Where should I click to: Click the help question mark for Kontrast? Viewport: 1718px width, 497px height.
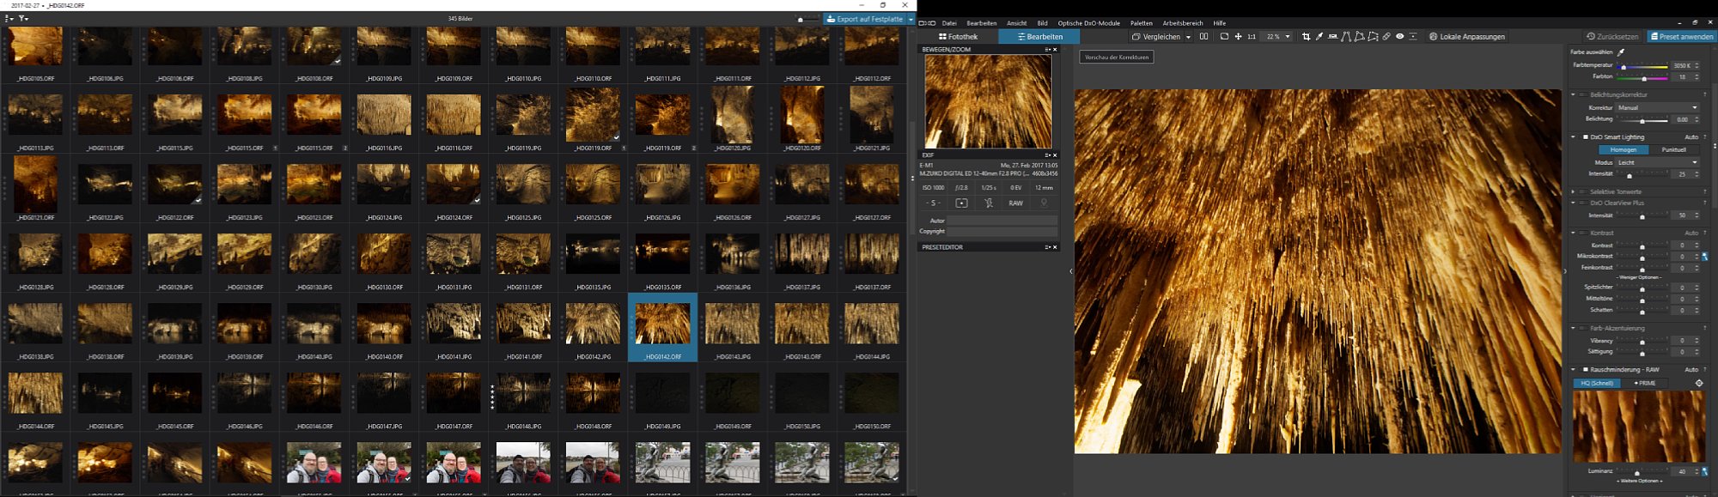1704,233
